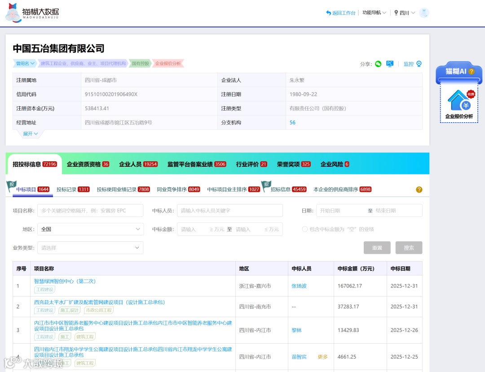Click the 企业报价分析 red tag
This screenshot has height=372, width=485.
168,63
